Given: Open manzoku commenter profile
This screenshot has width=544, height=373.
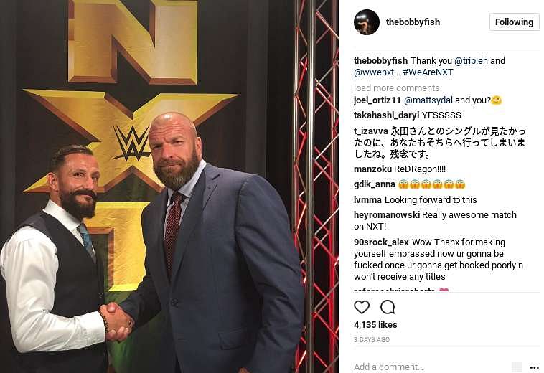Looking at the screenshot, I should pyautogui.click(x=372, y=169).
